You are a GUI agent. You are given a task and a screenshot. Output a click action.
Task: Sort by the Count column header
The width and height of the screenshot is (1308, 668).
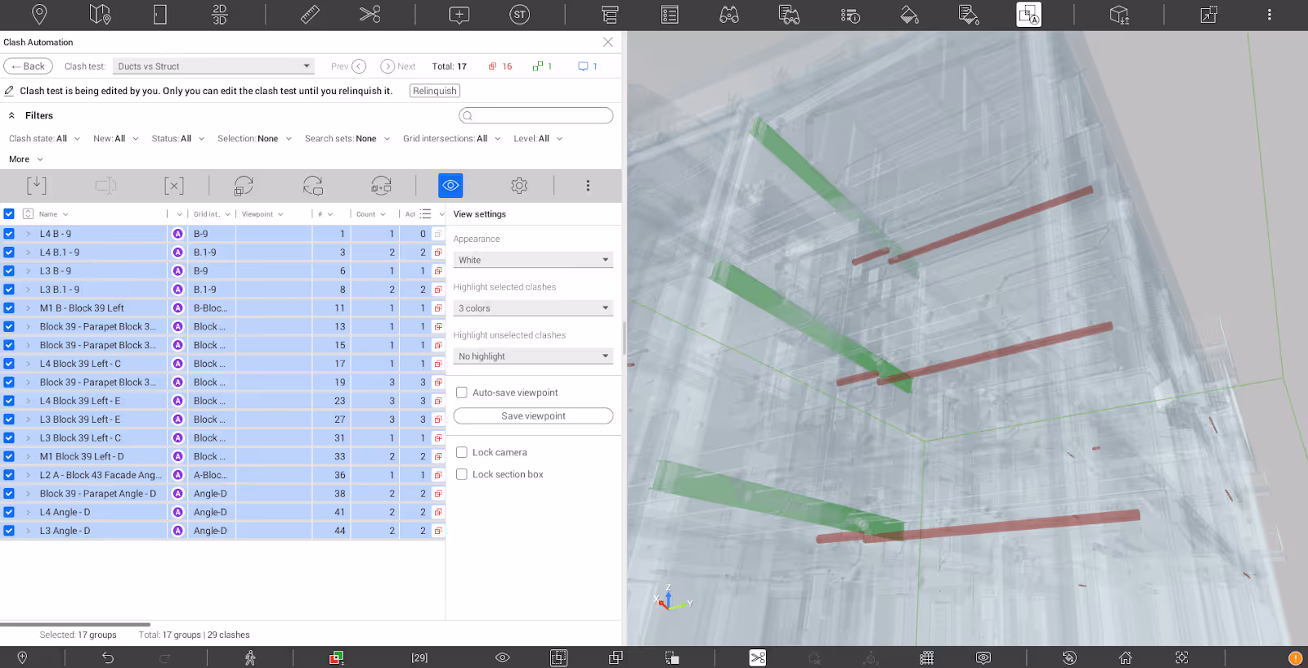(371, 214)
